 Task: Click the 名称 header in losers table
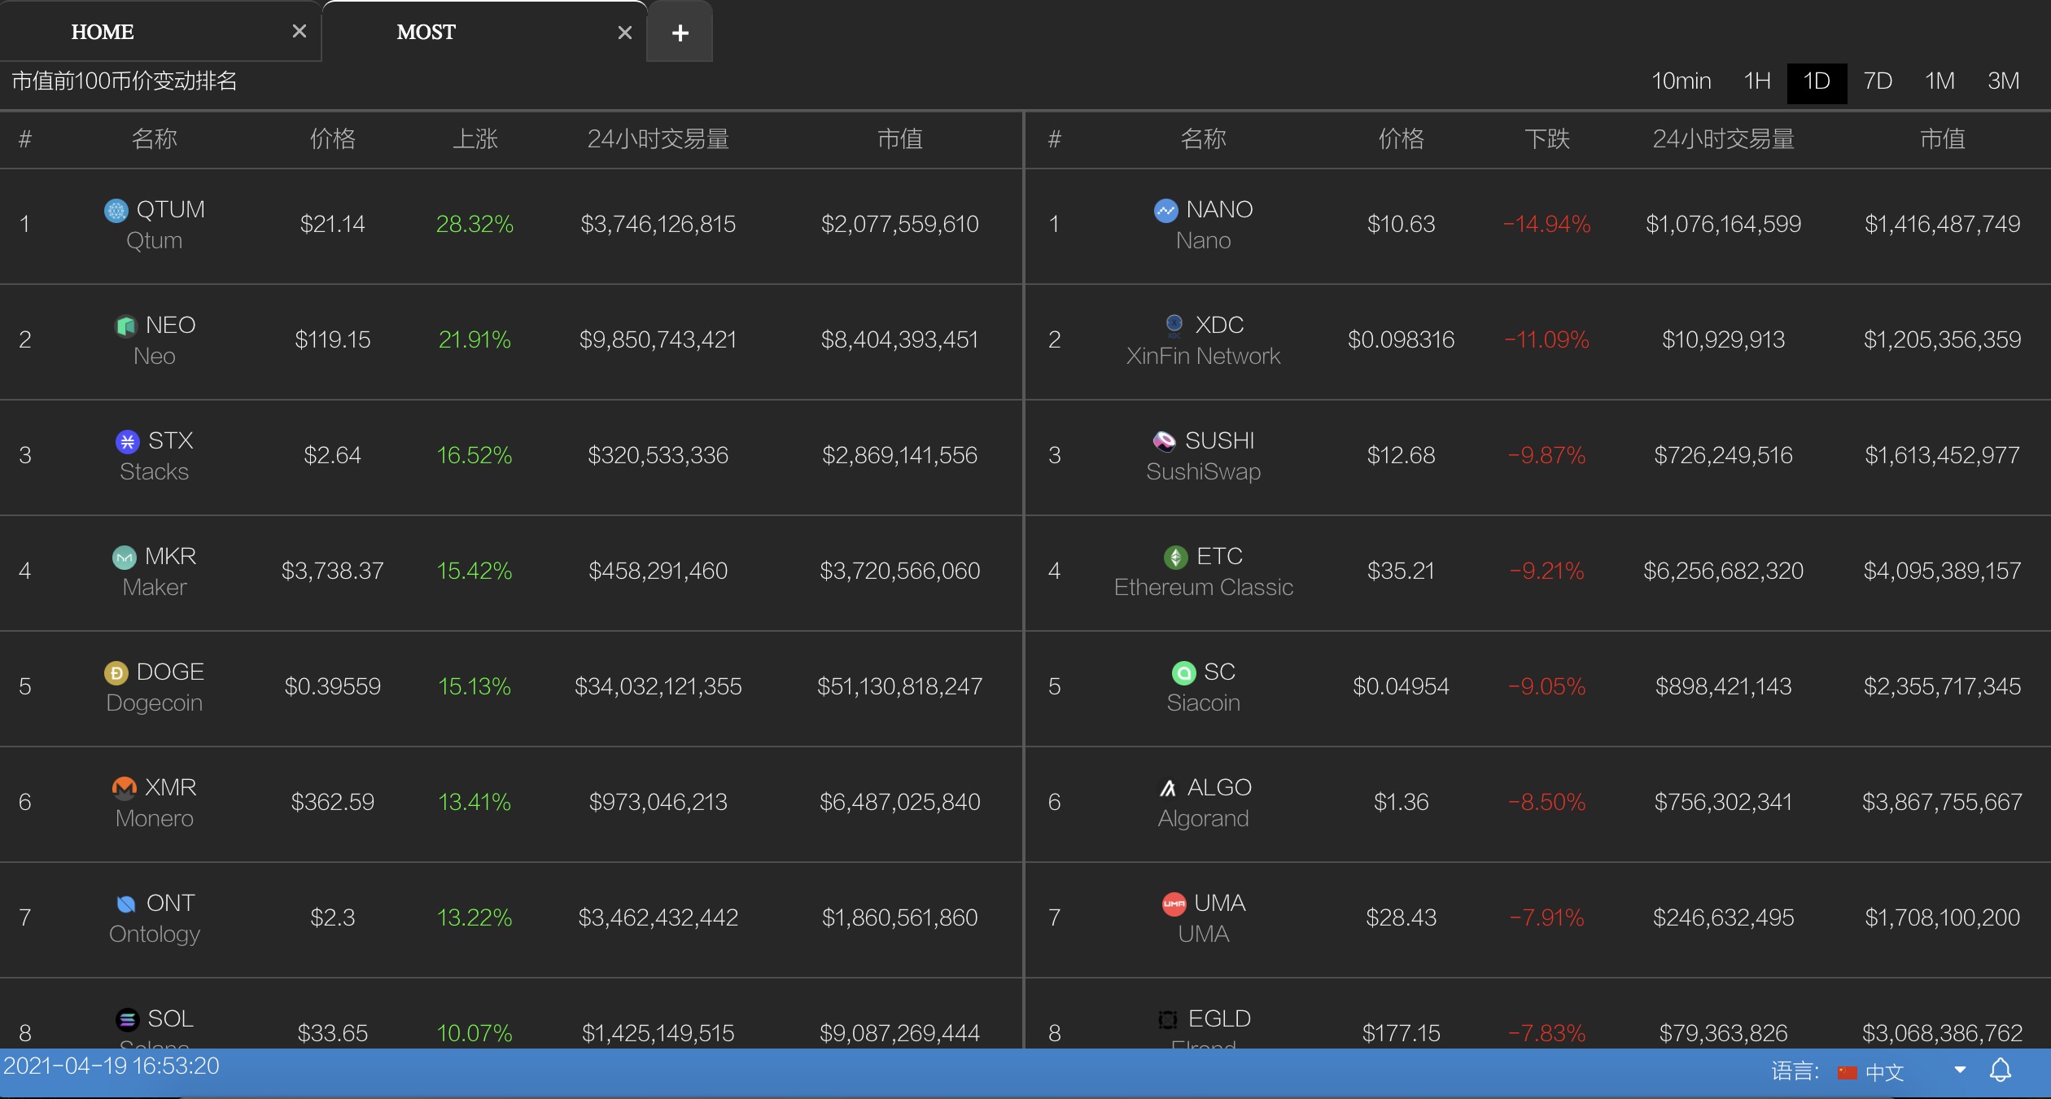click(1203, 139)
